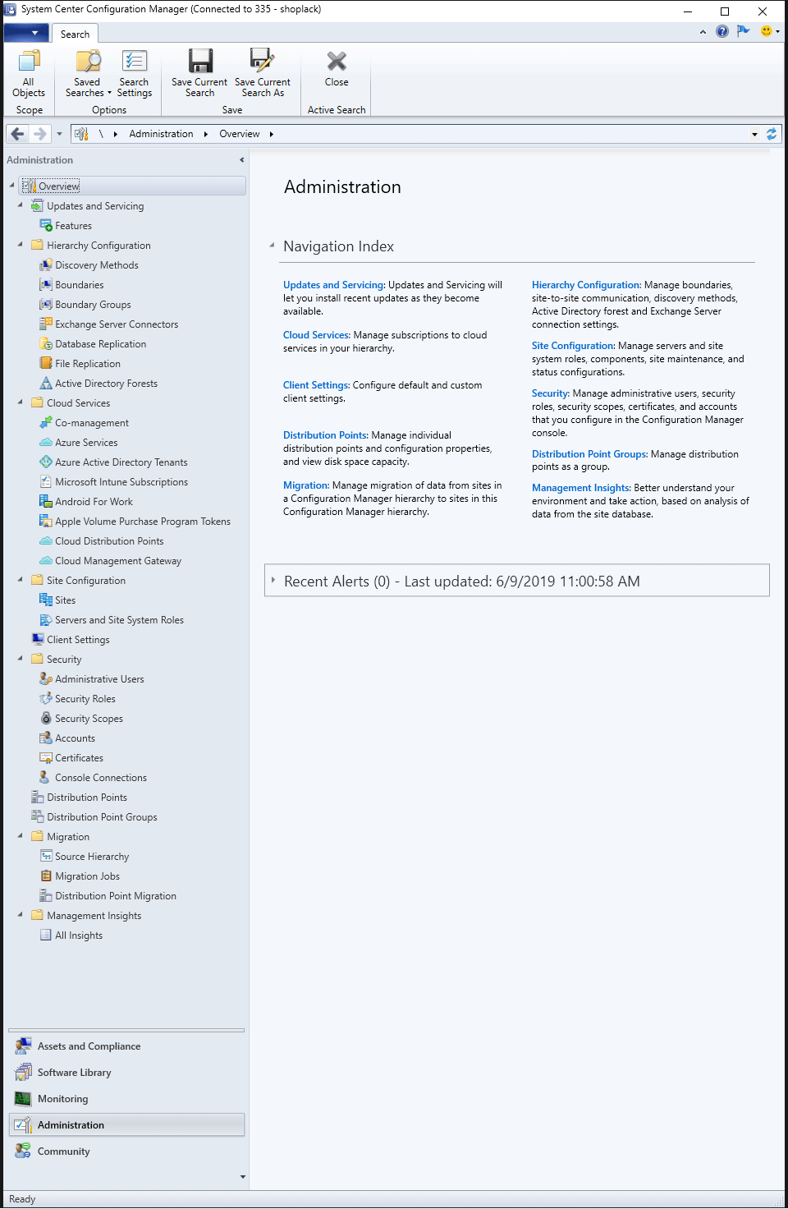Open Migration Jobs node
The image size is (788, 1209).
[x=87, y=876]
